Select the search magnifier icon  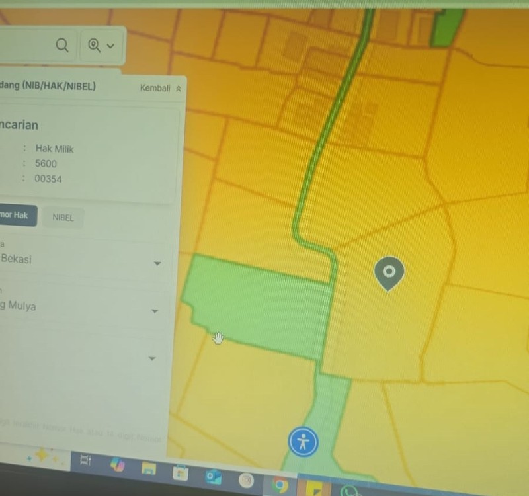click(x=62, y=45)
